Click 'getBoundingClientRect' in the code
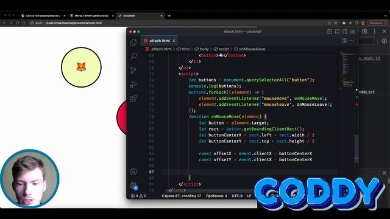 tap(270, 129)
